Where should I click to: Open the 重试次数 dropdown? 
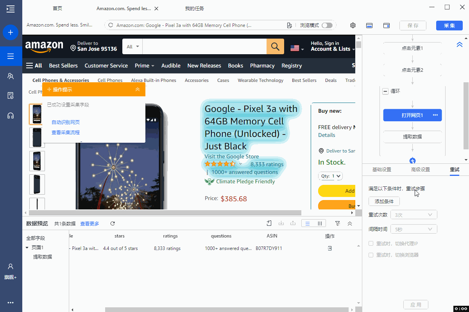click(x=414, y=215)
